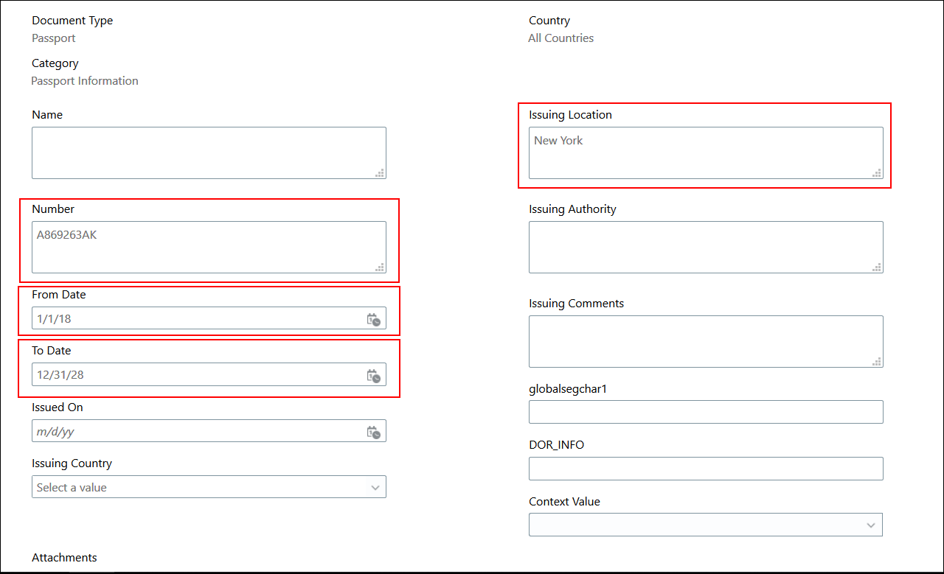Click the Name box resize handle

click(381, 173)
